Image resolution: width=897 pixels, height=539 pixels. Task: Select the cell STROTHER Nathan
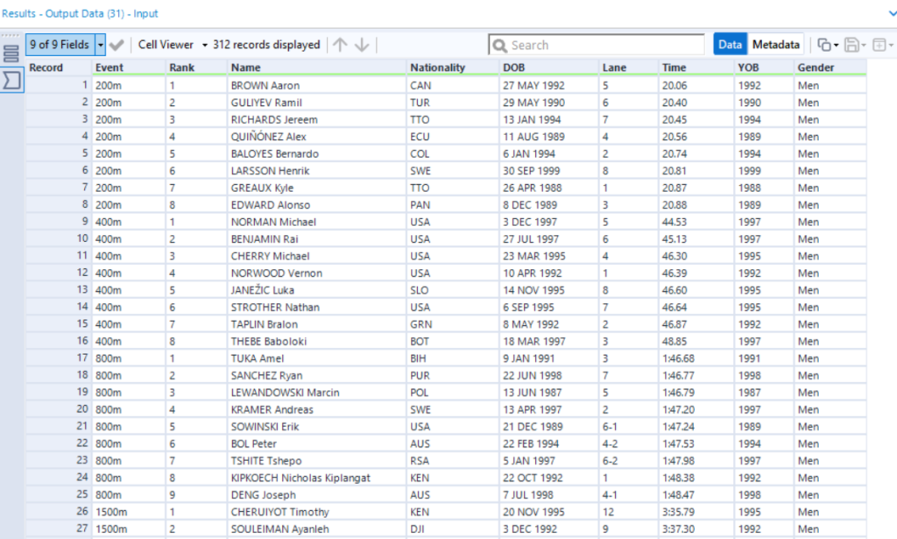tap(317, 308)
